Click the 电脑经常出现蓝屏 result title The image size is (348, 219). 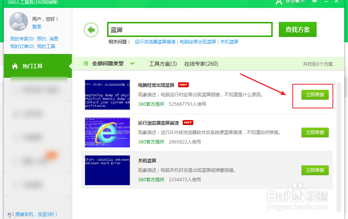coord(156,85)
